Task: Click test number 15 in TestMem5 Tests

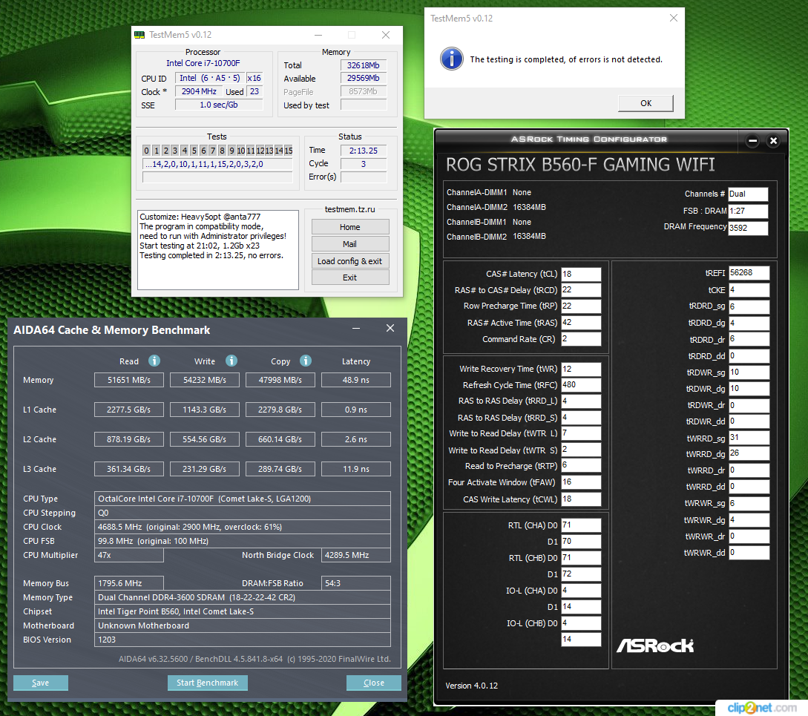Action: pyautogui.click(x=289, y=151)
